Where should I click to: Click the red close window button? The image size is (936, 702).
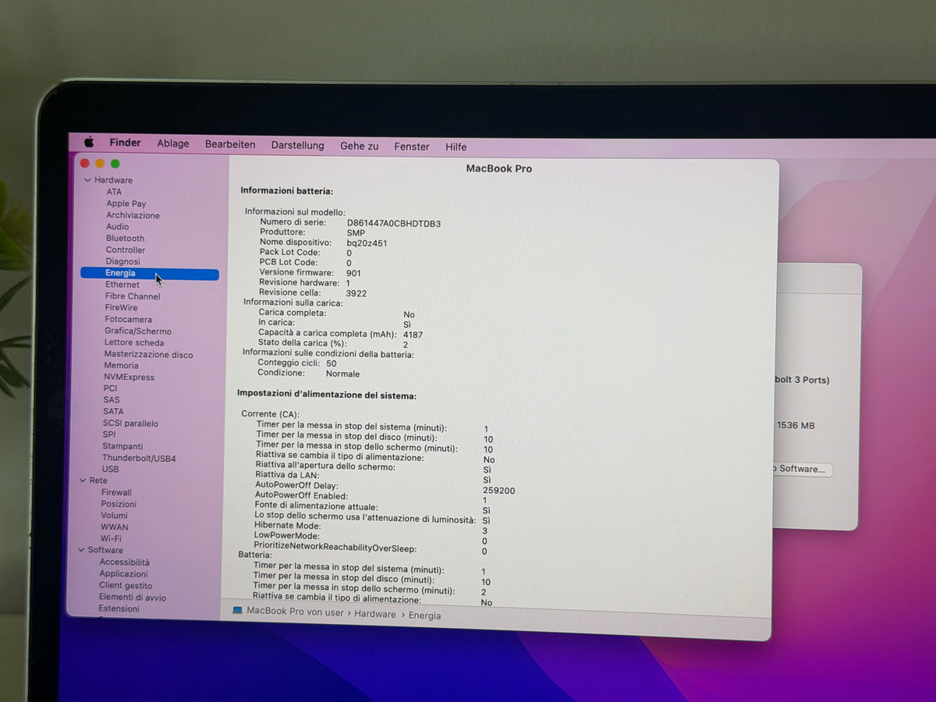(85, 163)
